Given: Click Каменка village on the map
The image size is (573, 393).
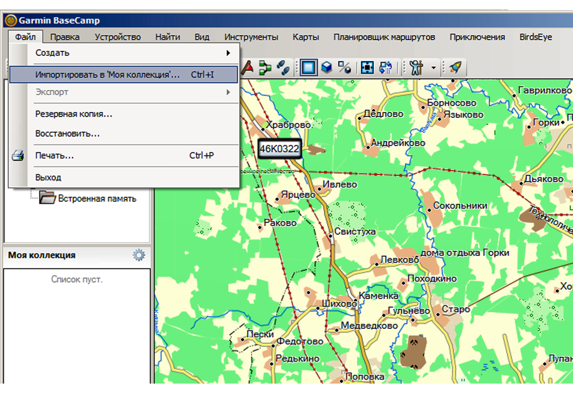Looking at the screenshot, I should (x=379, y=296).
